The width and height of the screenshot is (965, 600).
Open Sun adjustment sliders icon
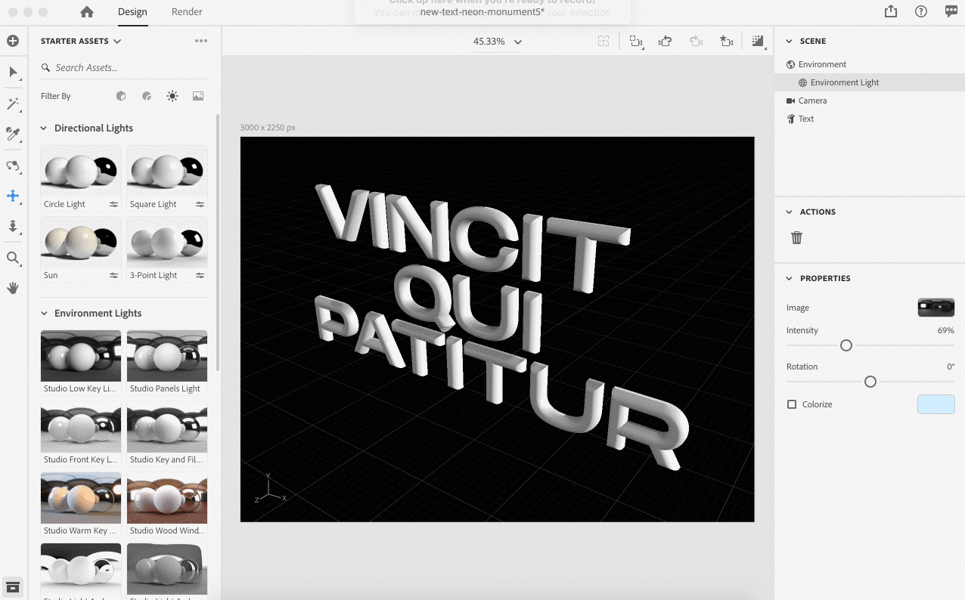pos(113,275)
